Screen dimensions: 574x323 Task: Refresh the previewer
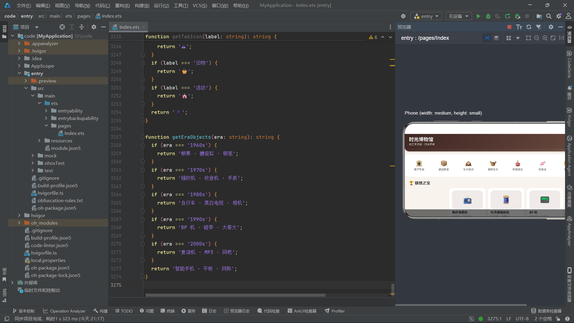tap(529, 27)
